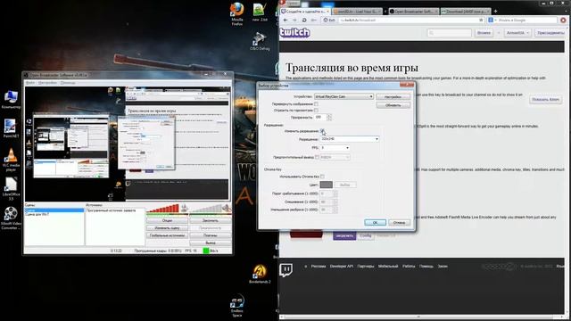Toggle the flip image vertically checkbox

tap(316, 104)
